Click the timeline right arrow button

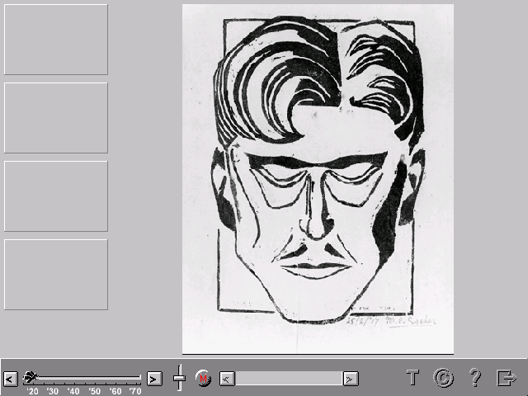(154, 379)
